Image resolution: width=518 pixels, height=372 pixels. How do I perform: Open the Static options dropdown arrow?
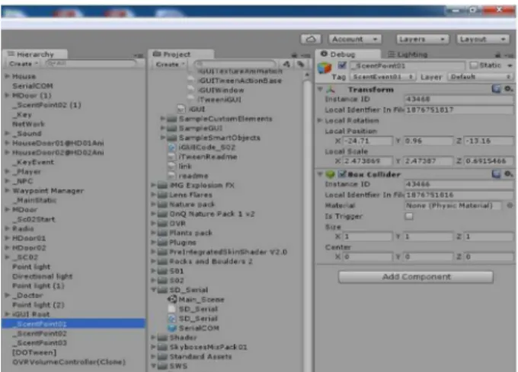(510, 65)
